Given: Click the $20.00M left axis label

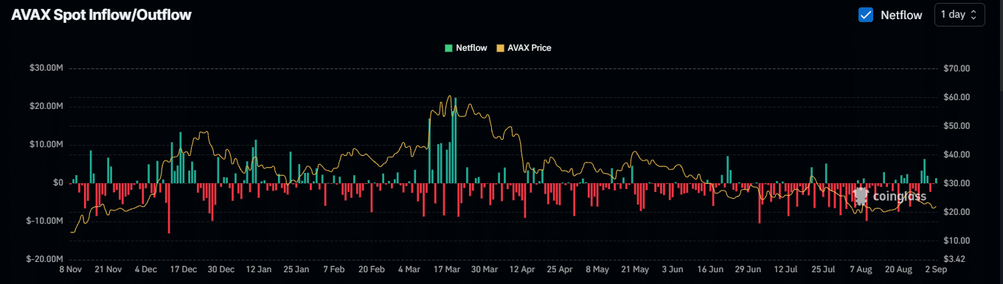Looking at the screenshot, I should coord(46,106).
